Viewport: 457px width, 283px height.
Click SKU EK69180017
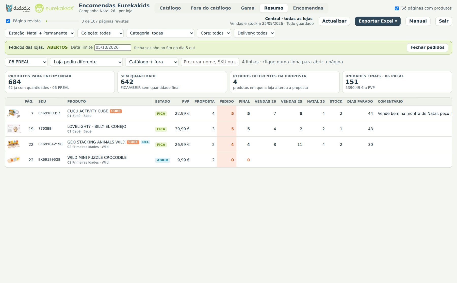point(49,113)
